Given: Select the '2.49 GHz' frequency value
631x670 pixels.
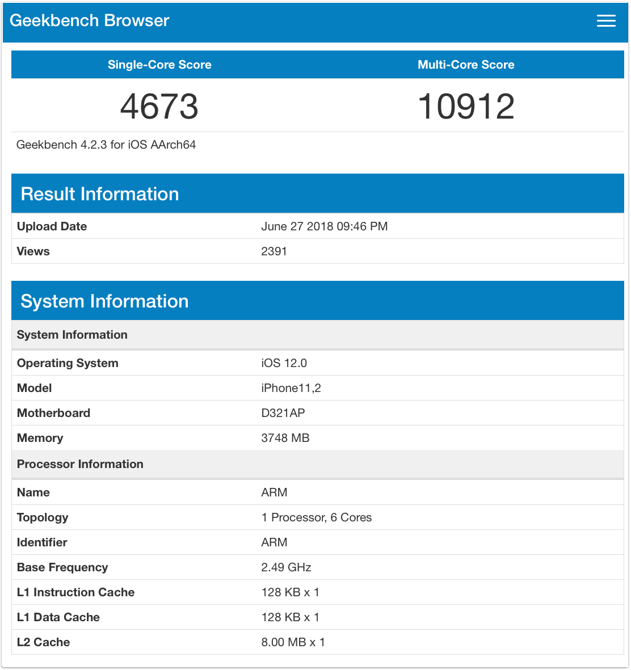Looking at the screenshot, I should click(286, 567).
